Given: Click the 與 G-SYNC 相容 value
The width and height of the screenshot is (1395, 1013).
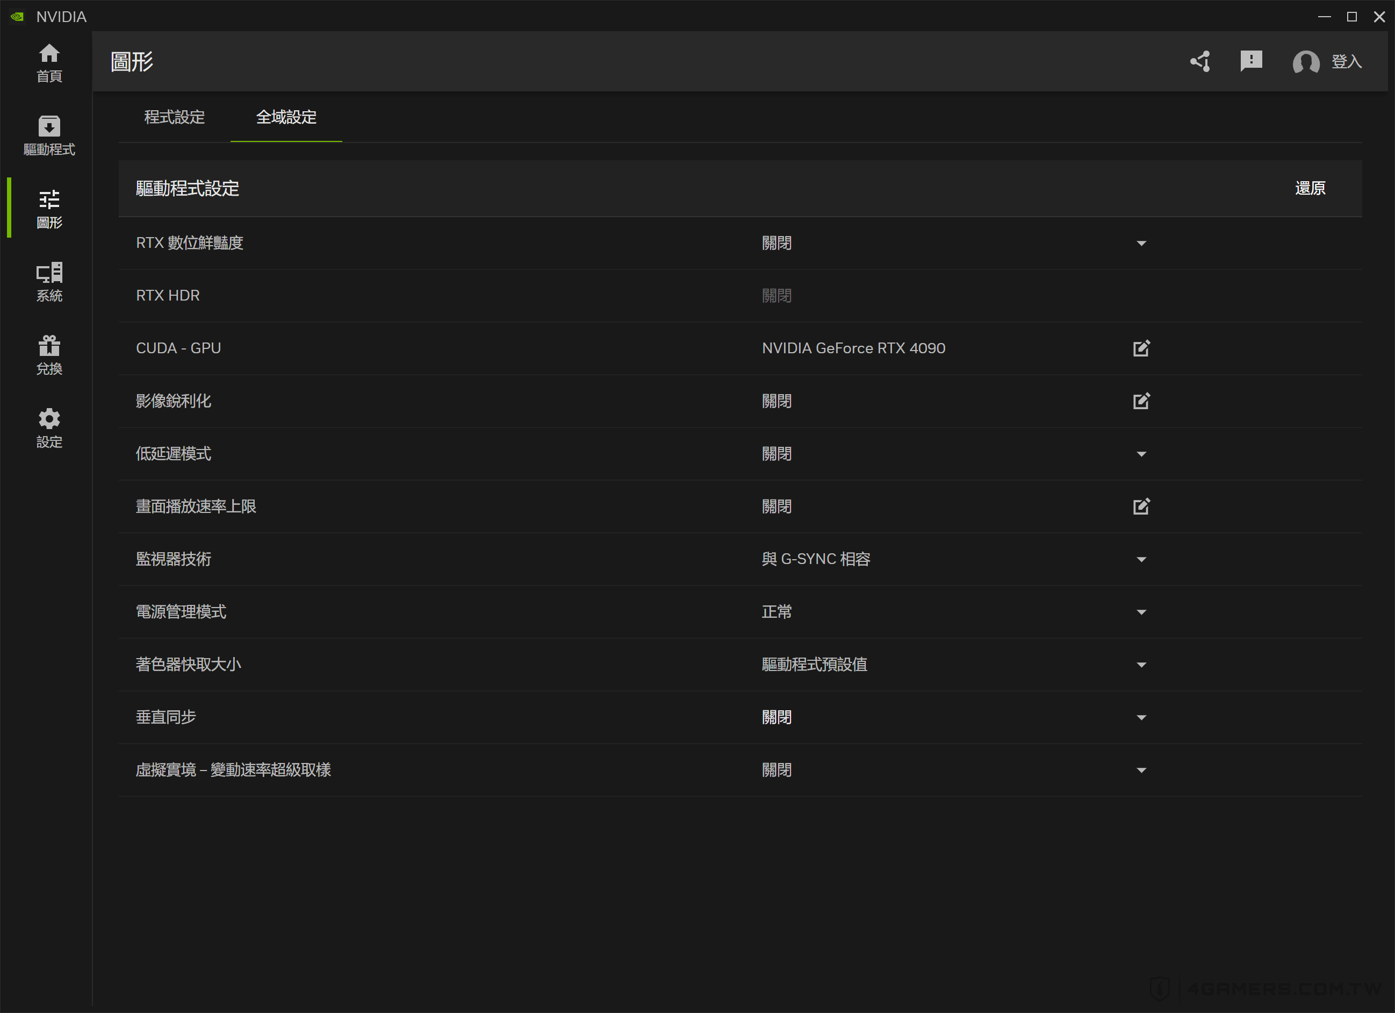Looking at the screenshot, I should pyautogui.click(x=816, y=559).
